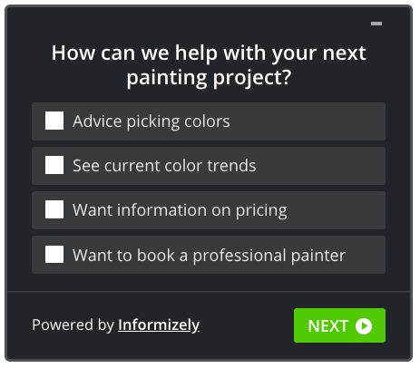Minimize the survey widget using the dash icon
Viewport: 420px width, 368px height.
click(376, 24)
